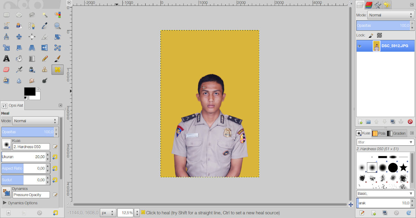This screenshot has height=218, width=416.
Task: Toggle visibility eye of DSC_5912.JPG layer
Action: point(359,46)
